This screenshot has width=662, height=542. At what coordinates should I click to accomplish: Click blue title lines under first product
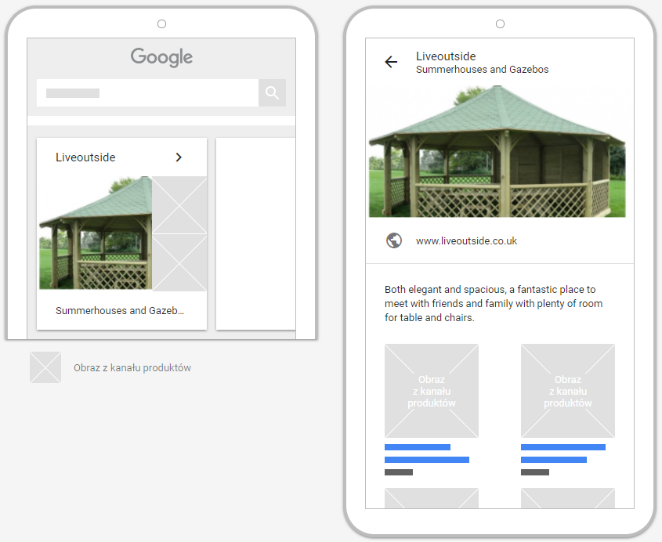tap(427, 453)
